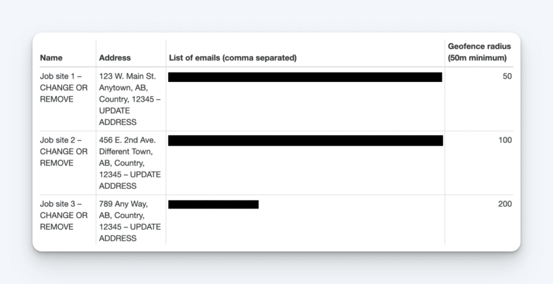Select the Job site 3 name cell

point(64,215)
